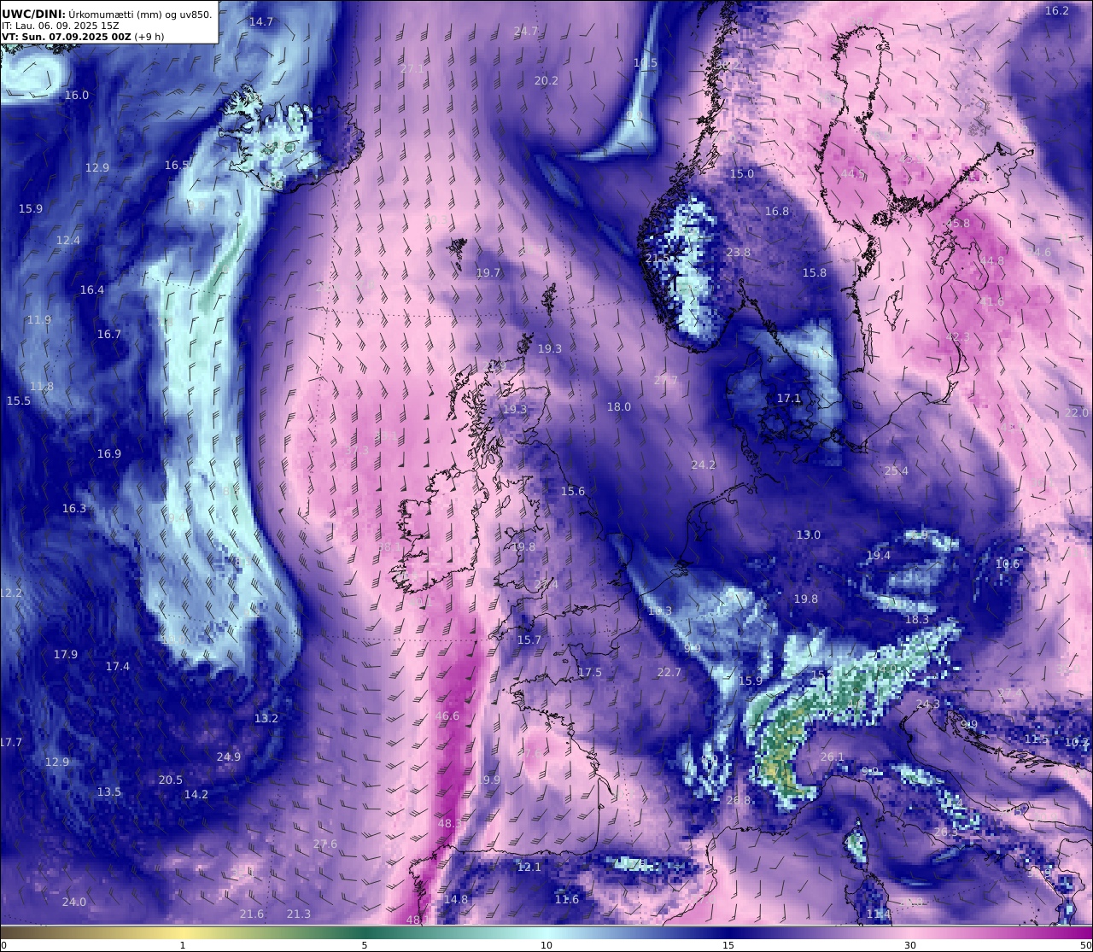Click the 'IT: Lau. 06. 09. 2025 15Z' line
The image size is (1093, 952).
pyautogui.click(x=60, y=26)
